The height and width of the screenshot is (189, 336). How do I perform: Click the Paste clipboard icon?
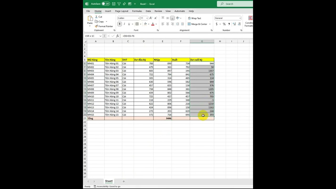pyautogui.click(x=90, y=18)
